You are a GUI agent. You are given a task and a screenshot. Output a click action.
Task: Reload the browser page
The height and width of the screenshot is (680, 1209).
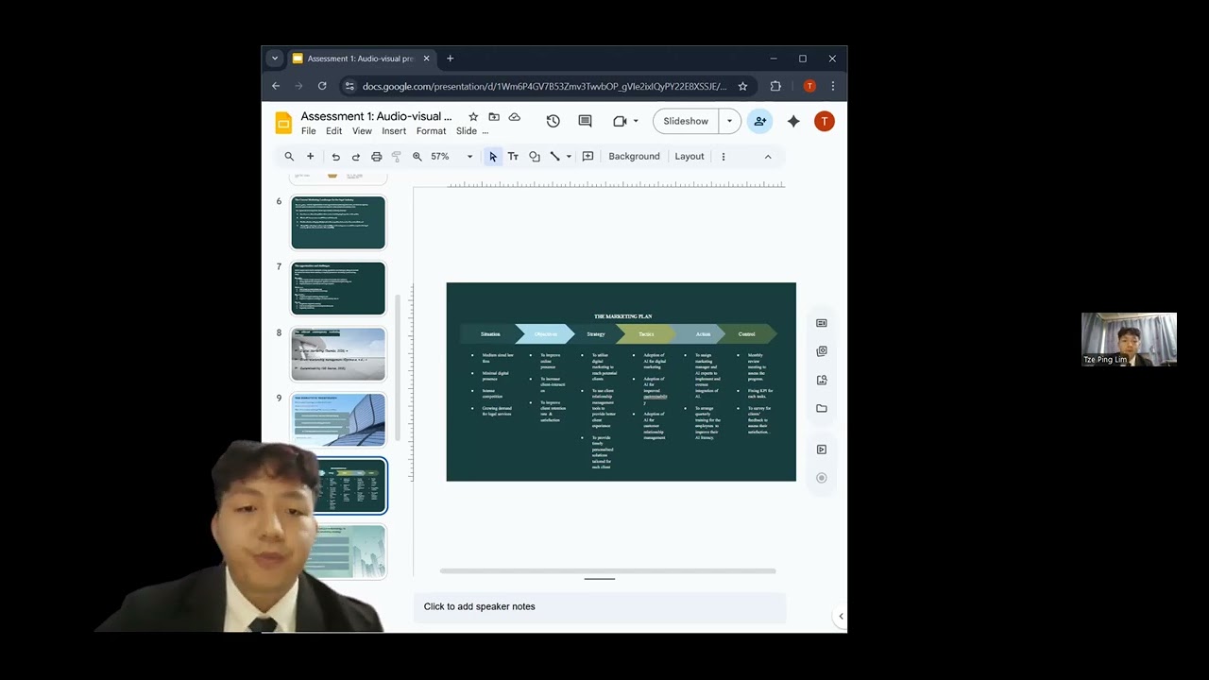pyautogui.click(x=322, y=86)
